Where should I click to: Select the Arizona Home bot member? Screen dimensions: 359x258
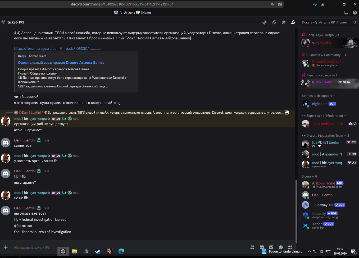pos(330,185)
